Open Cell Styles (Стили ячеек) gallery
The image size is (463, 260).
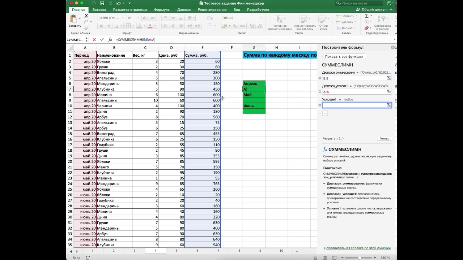click(x=323, y=22)
